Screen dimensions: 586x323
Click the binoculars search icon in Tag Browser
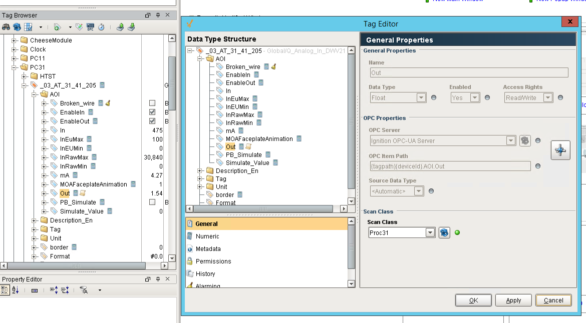pos(6,27)
